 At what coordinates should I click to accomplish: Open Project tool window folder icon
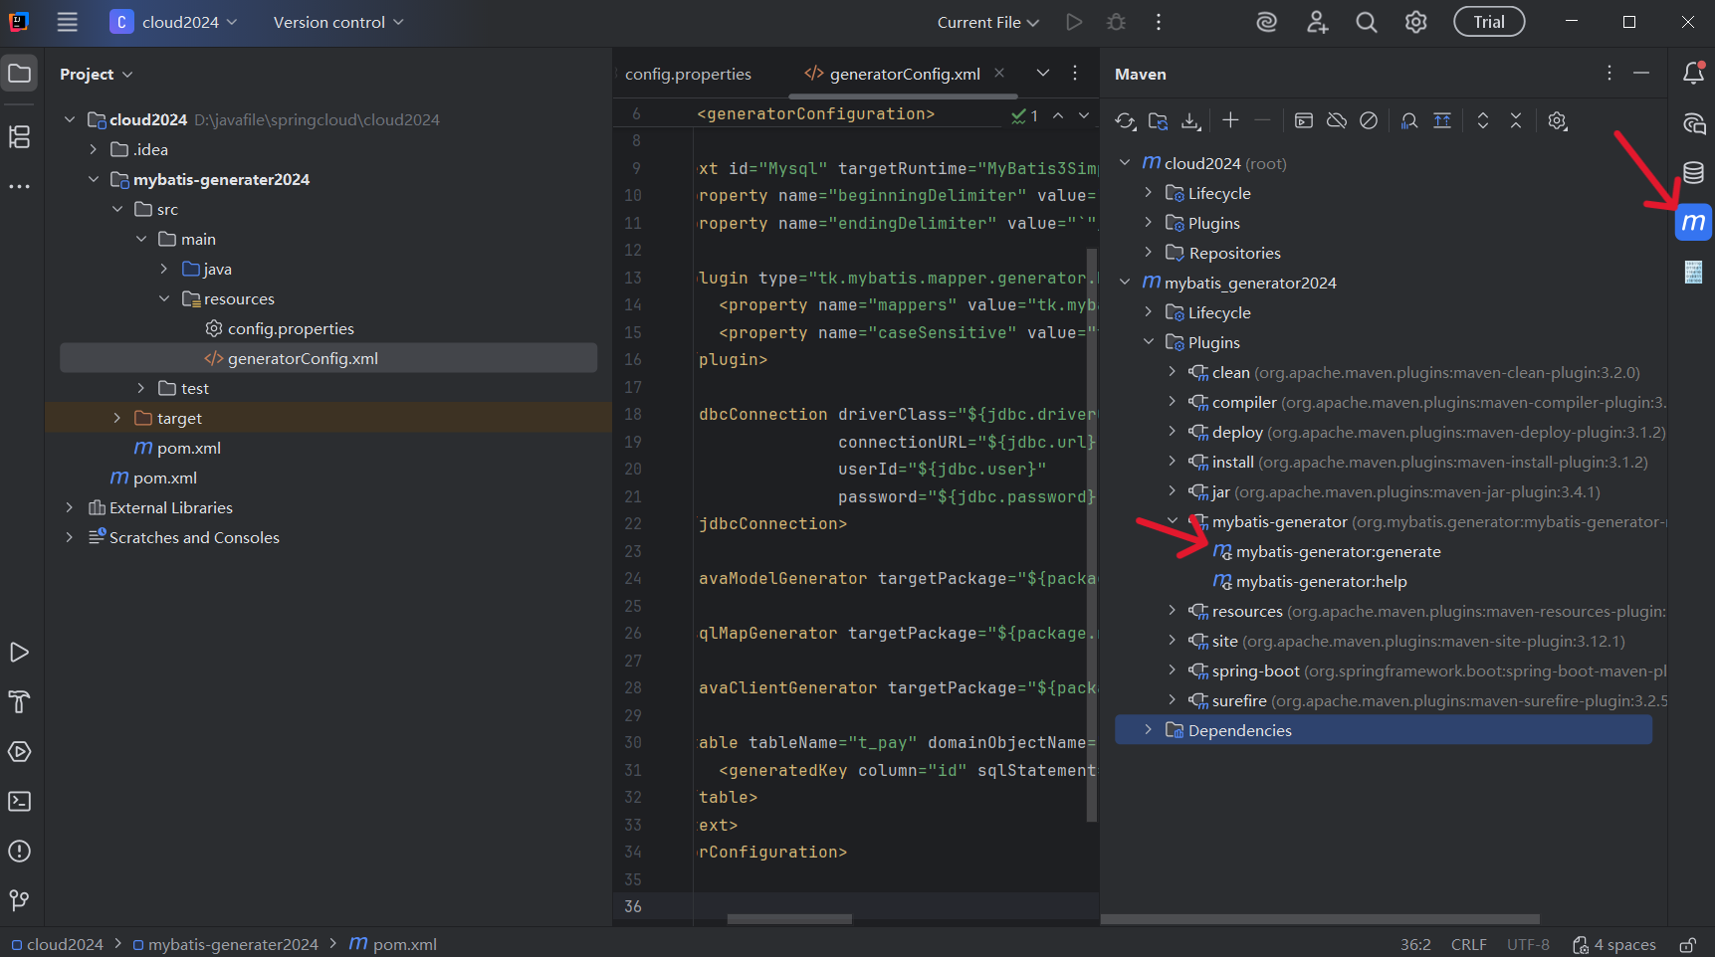[19, 73]
